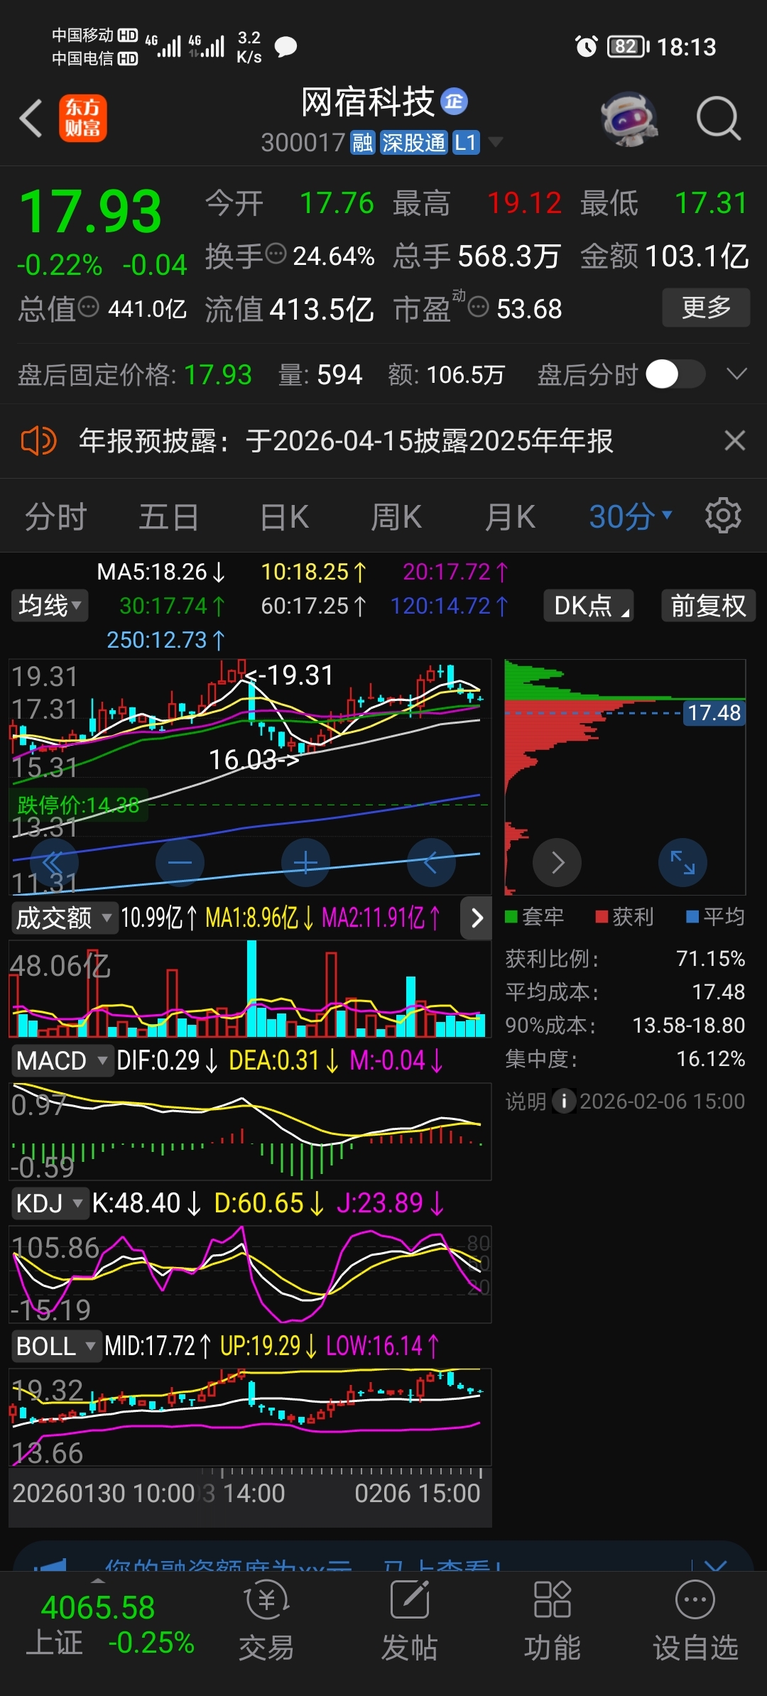Tap the 上证 4065.58 index ticker
767x1696 pixels.
(109, 1624)
